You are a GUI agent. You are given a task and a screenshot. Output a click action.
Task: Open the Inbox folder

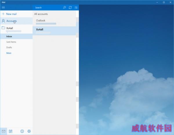tap(16, 36)
